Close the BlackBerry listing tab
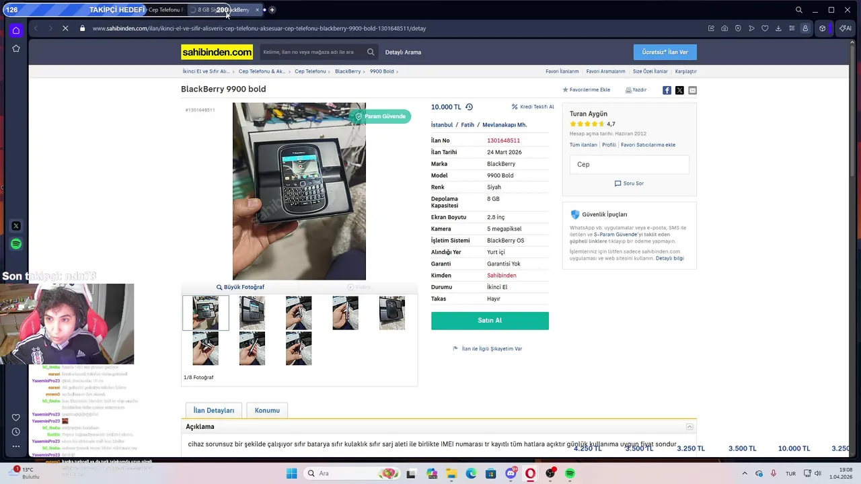 [x=257, y=9]
